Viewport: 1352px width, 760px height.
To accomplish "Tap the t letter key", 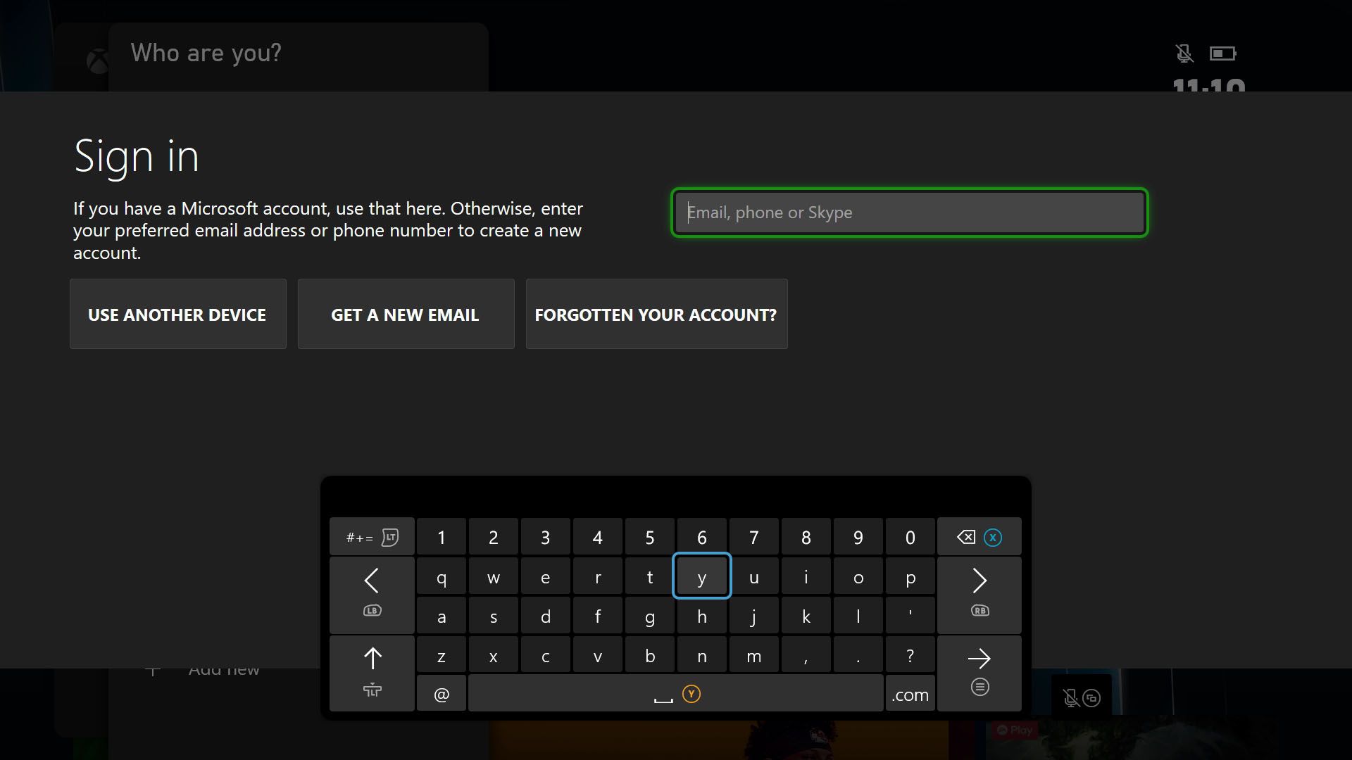I will pyautogui.click(x=650, y=577).
